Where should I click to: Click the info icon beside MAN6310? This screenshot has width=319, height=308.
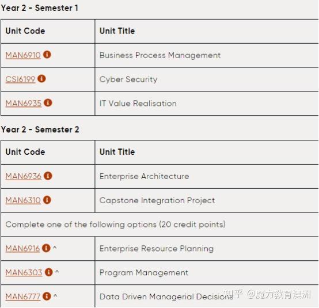pos(47,200)
